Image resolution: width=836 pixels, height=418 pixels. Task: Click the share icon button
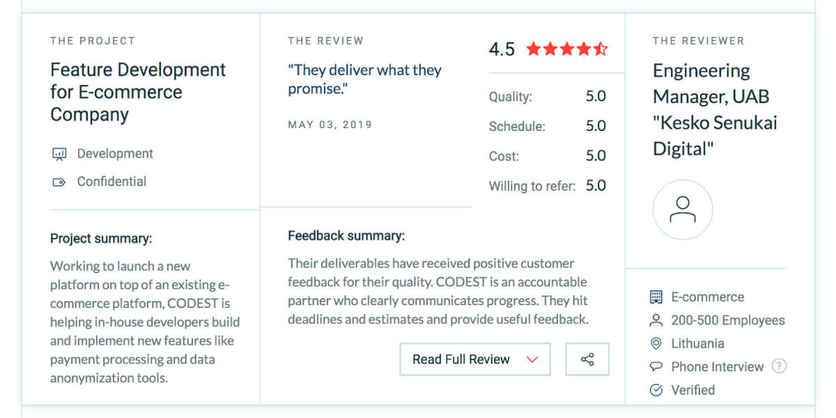[587, 359]
